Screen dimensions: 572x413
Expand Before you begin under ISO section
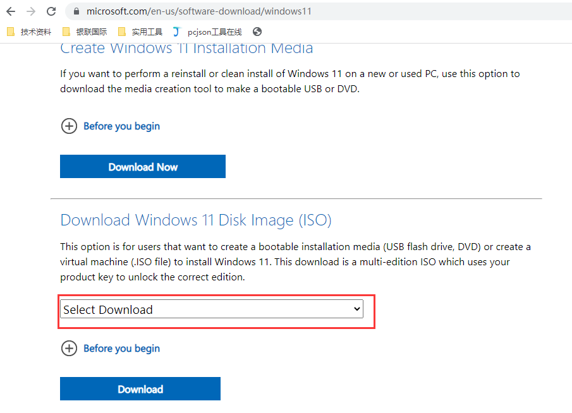tap(69, 349)
